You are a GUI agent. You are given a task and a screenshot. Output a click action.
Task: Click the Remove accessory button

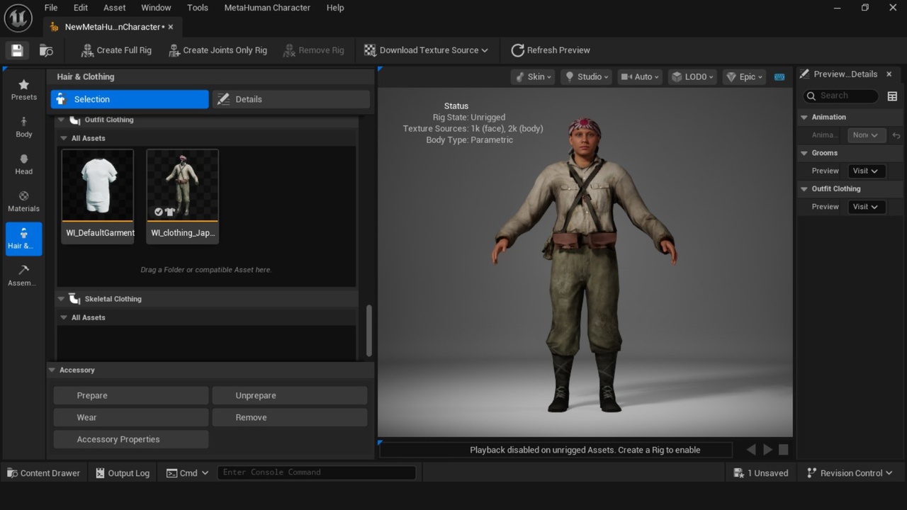(x=290, y=417)
